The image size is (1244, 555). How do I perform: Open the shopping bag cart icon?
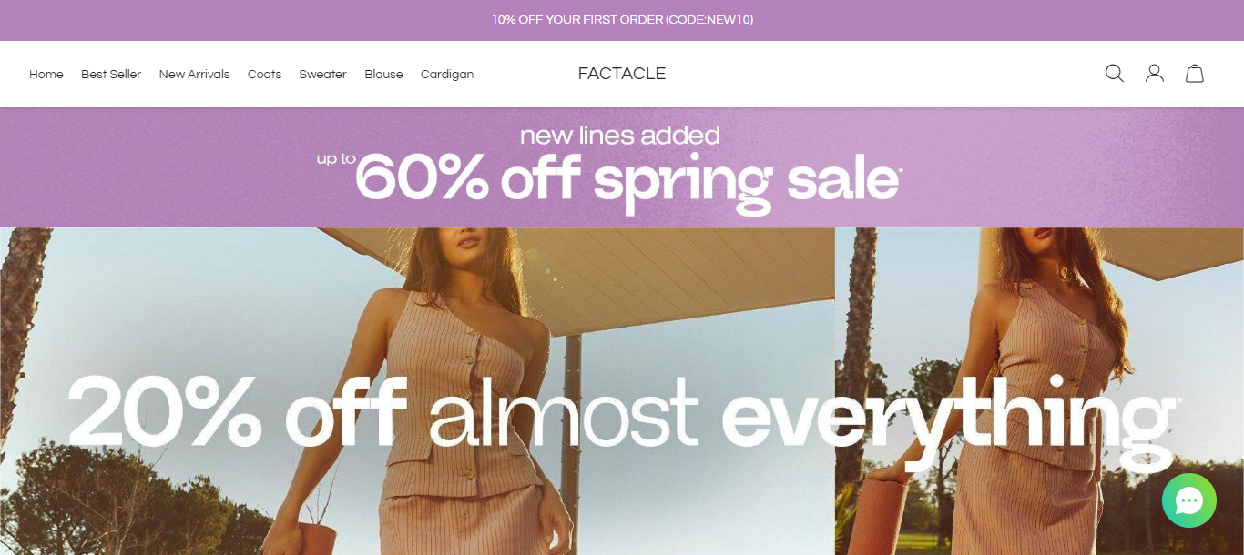(1195, 74)
